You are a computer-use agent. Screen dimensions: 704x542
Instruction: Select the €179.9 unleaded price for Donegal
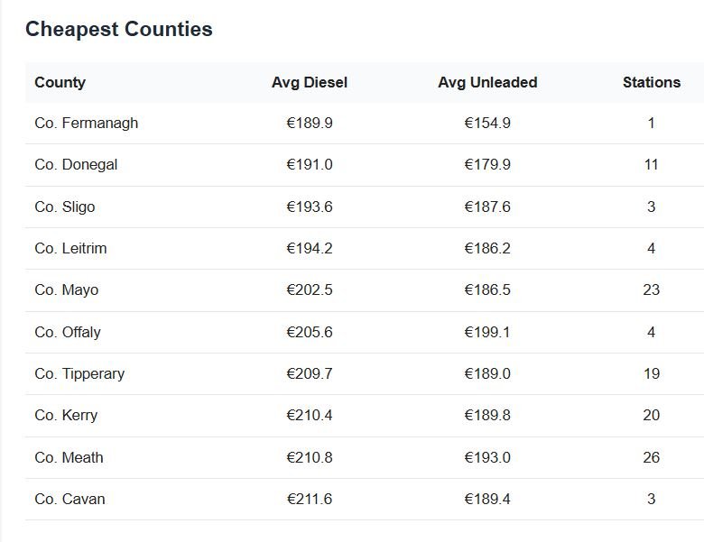tap(487, 164)
